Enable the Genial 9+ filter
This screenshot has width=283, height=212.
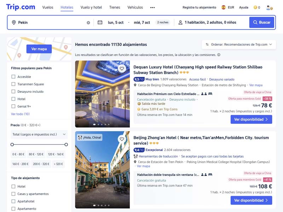(13, 106)
